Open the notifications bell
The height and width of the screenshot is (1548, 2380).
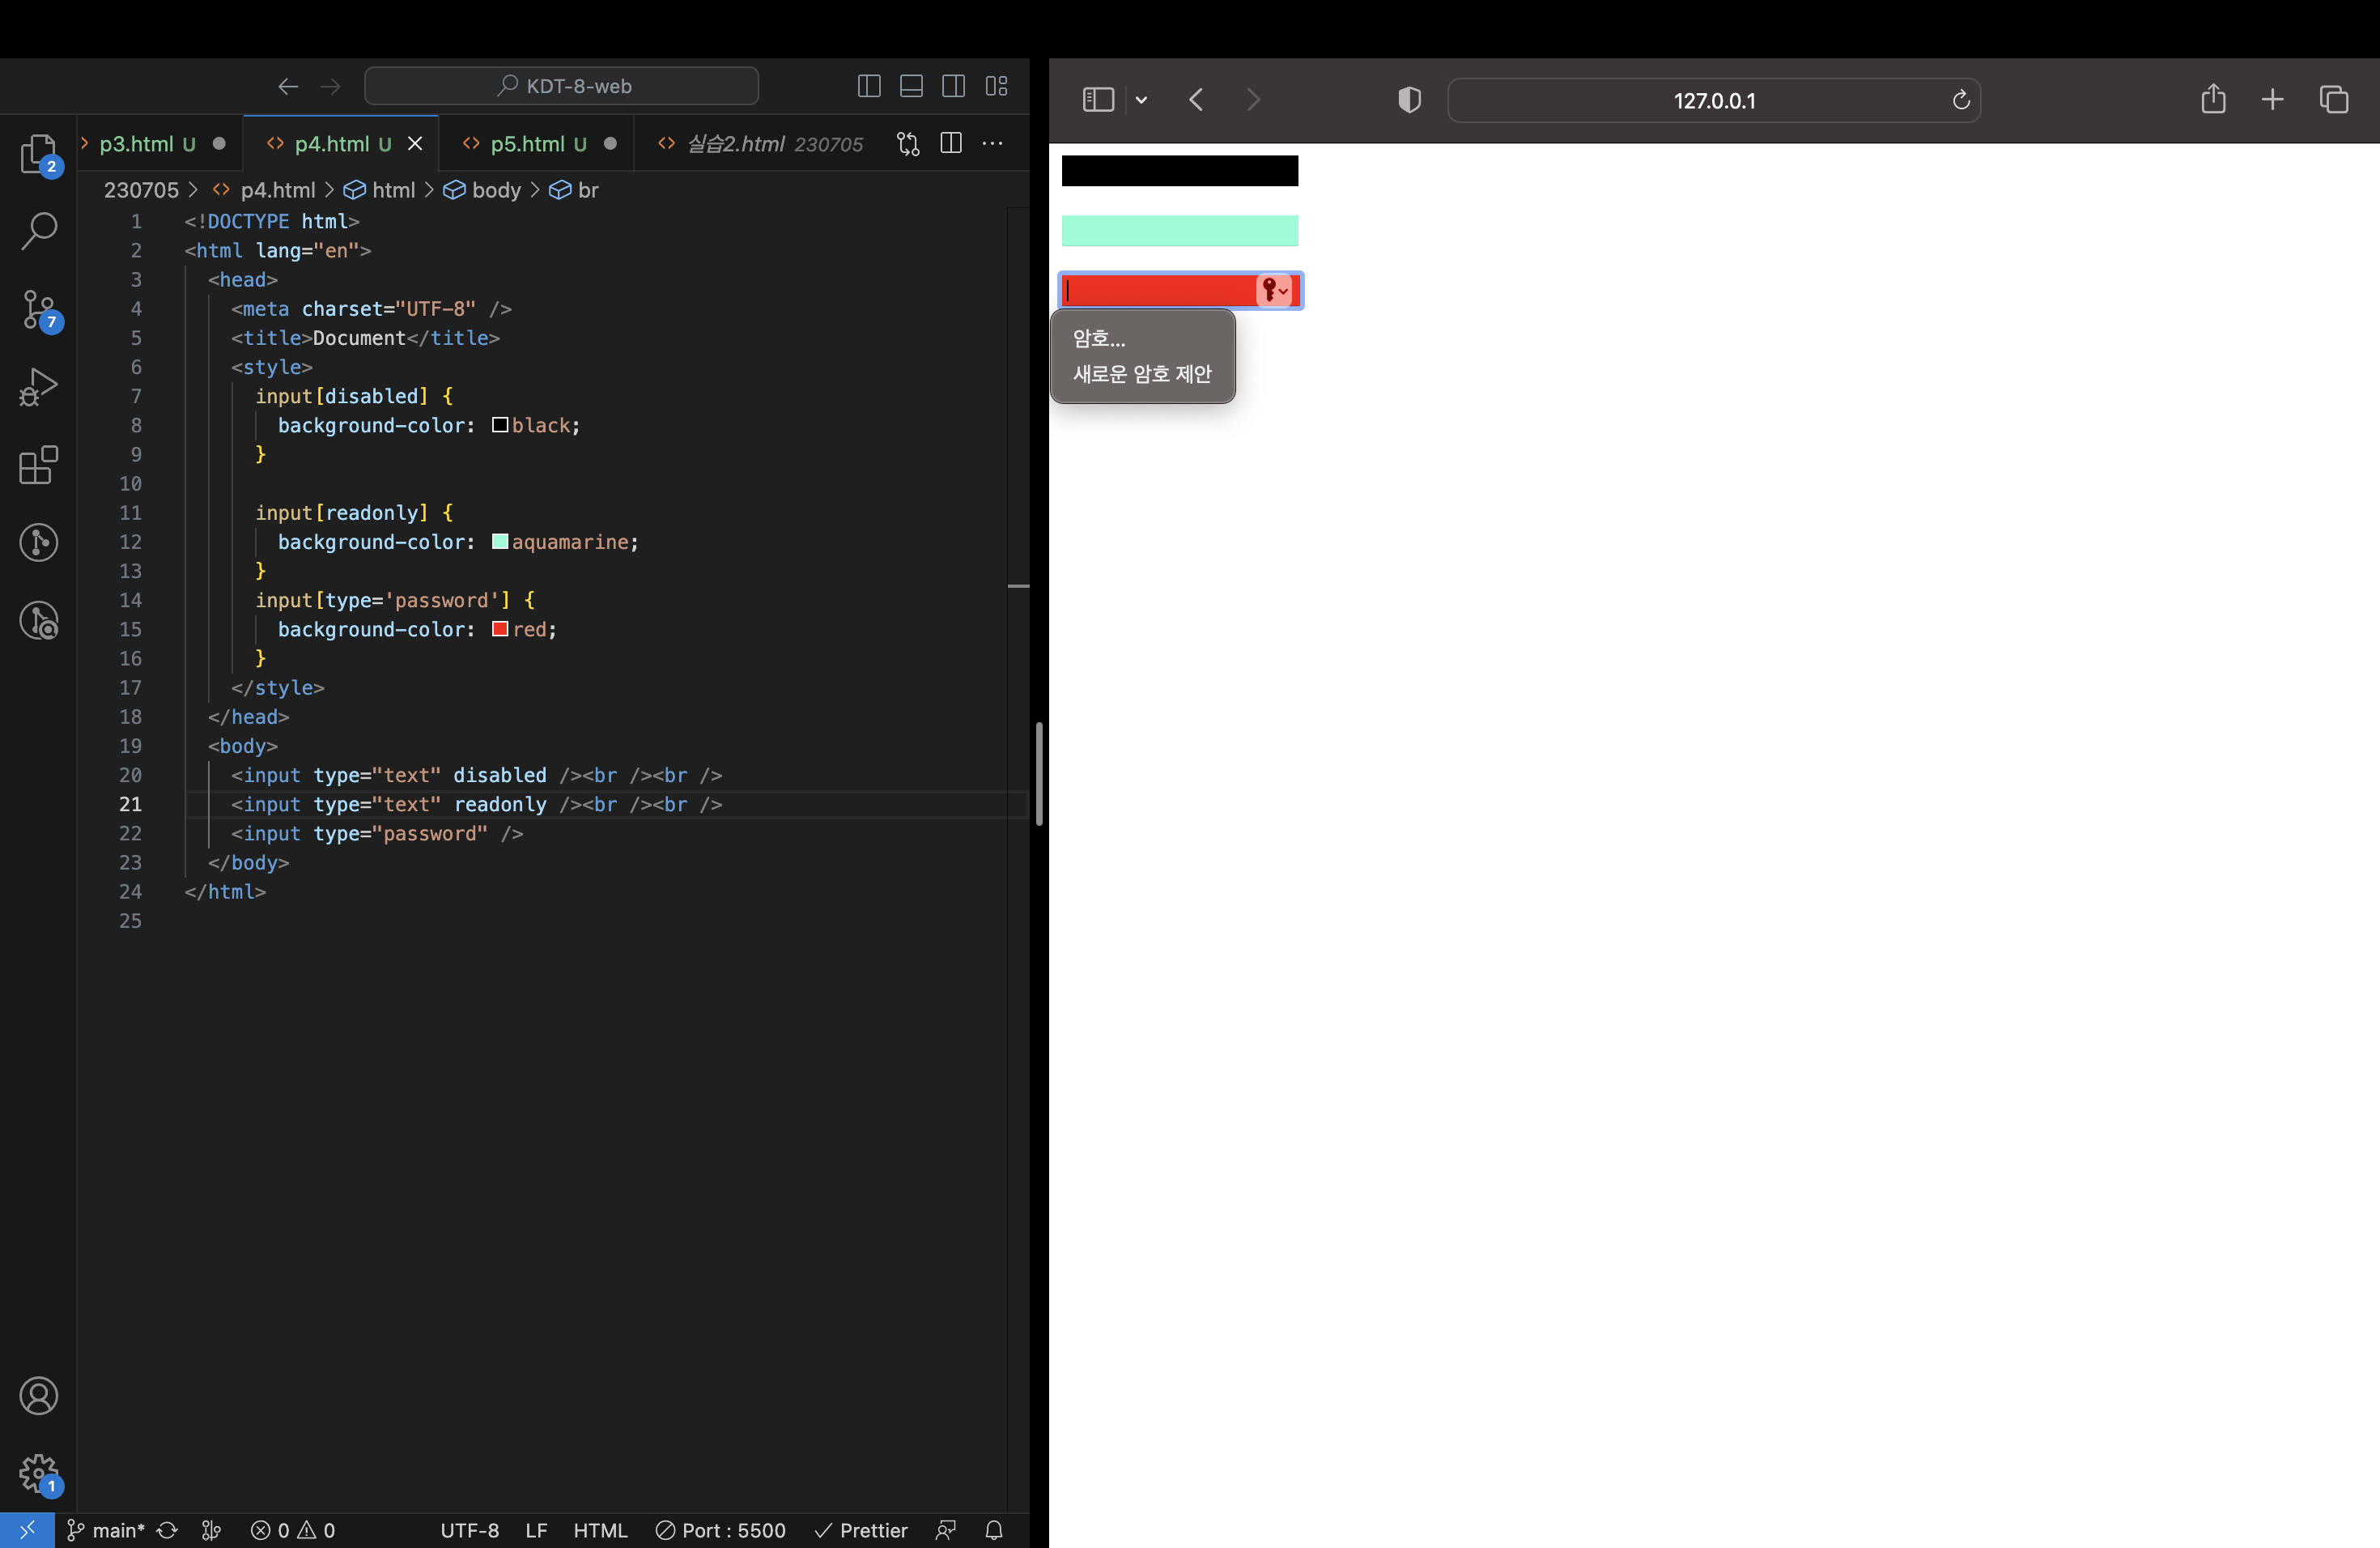point(994,1530)
